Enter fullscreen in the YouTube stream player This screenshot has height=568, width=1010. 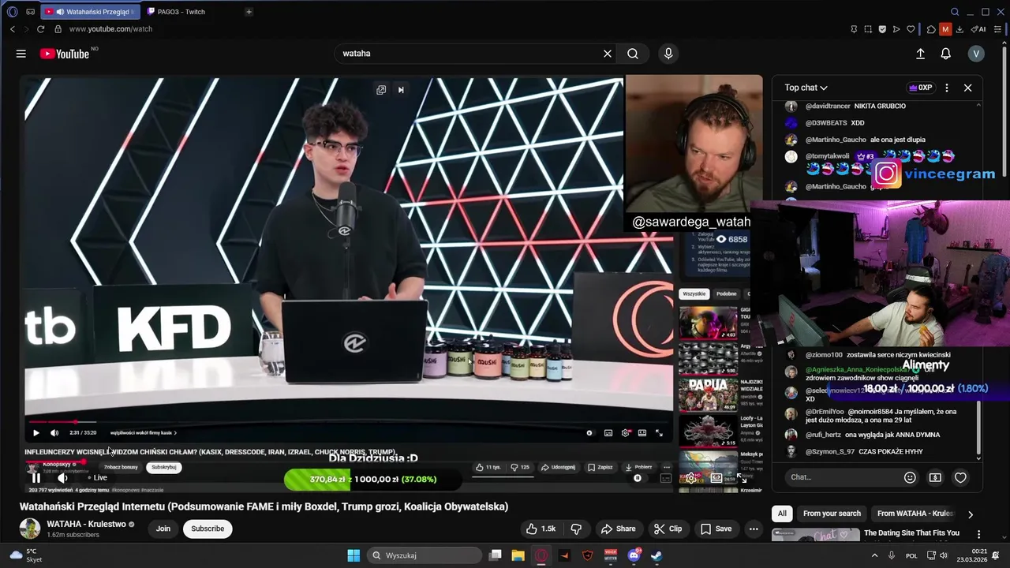coord(743,478)
